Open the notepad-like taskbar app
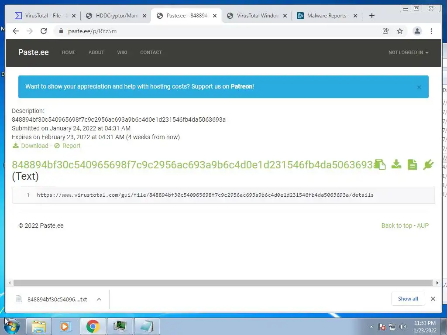Image resolution: width=447 pixels, height=335 pixels. [x=147, y=326]
